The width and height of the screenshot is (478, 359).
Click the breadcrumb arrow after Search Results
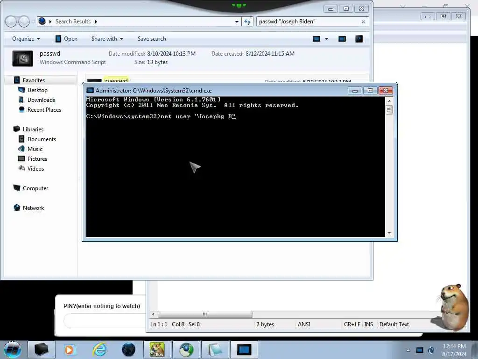coord(96,22)
